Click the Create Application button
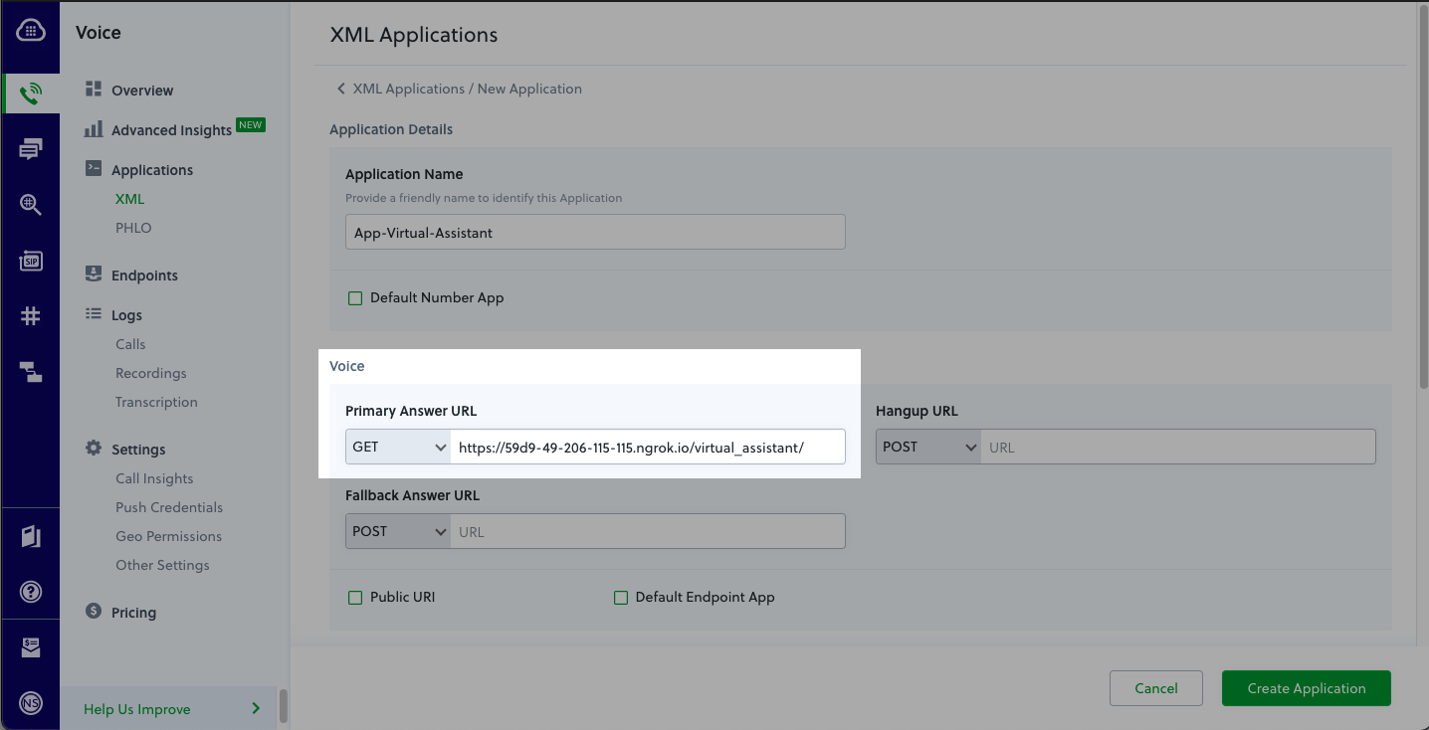Image resolution: width=1429 pixels, height=730 pixels. [x=1306, y=687]
